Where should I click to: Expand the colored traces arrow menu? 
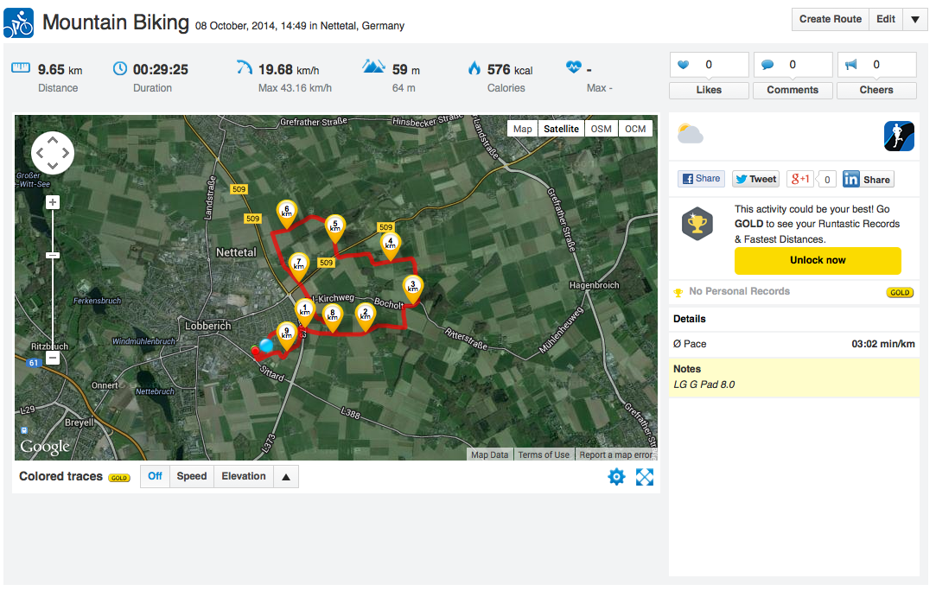tap(286, 476)
